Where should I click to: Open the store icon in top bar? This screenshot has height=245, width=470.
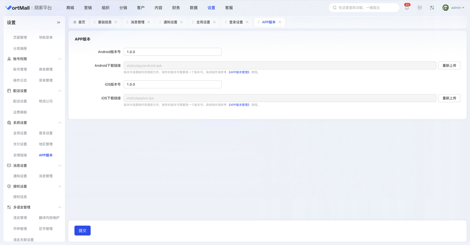click(x=419, y=8)
